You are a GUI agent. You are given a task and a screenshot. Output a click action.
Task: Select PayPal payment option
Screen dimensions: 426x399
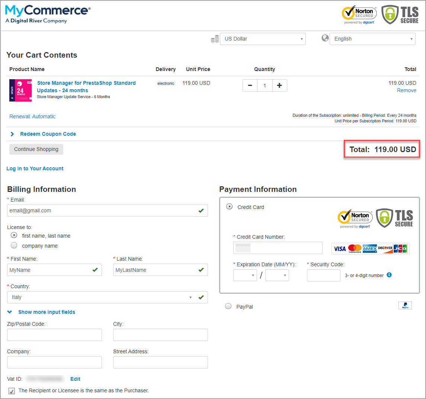(228, 306)
